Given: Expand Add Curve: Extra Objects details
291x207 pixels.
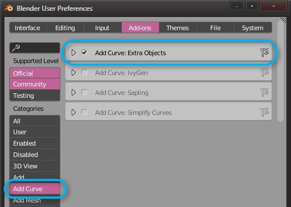Looking at the screenshot, I should (x=73, y=53).
